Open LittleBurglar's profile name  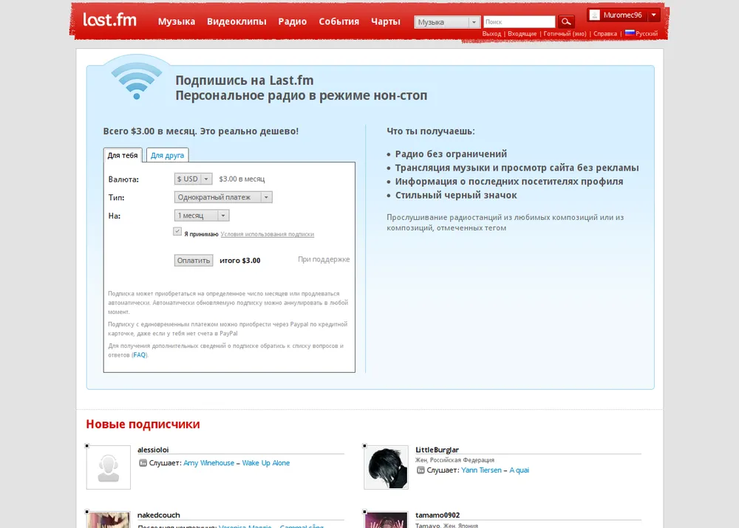tap(437, 450)
